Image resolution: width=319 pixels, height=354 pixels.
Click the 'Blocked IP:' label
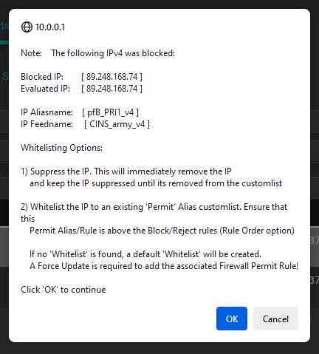pos(42,77)
